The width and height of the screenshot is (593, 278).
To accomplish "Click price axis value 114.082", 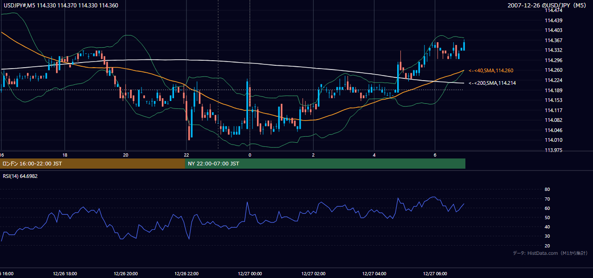I will click(x=553, y=120).
